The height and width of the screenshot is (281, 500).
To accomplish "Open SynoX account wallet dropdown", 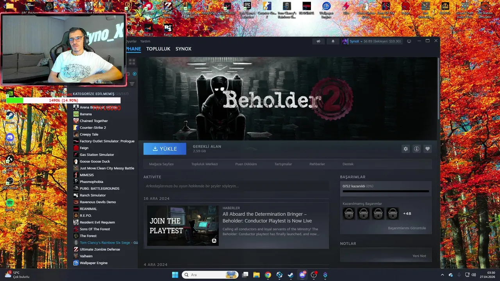I will point(372,41).
